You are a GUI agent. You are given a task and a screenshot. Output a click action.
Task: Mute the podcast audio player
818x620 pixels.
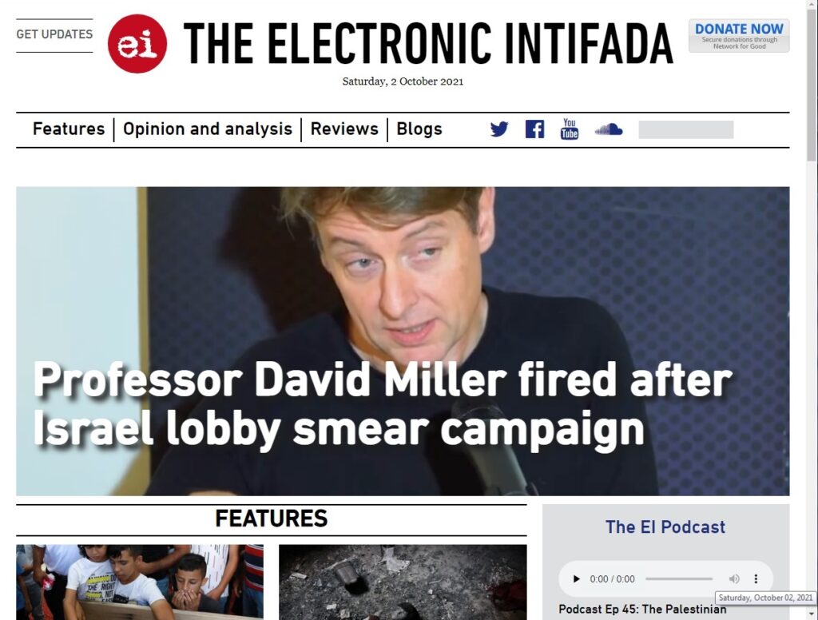(734, 578)
